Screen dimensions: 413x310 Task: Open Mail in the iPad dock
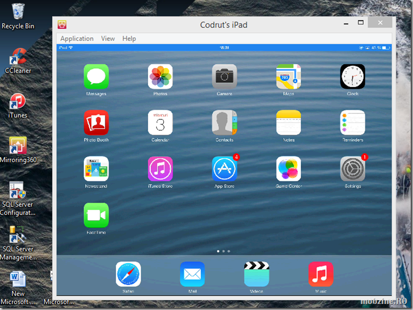point(192,274)
